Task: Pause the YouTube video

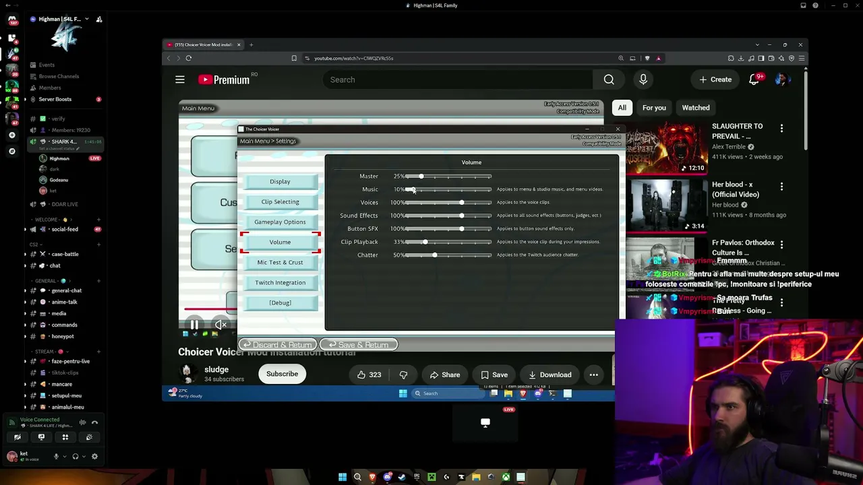Action: tap(194, 325)
